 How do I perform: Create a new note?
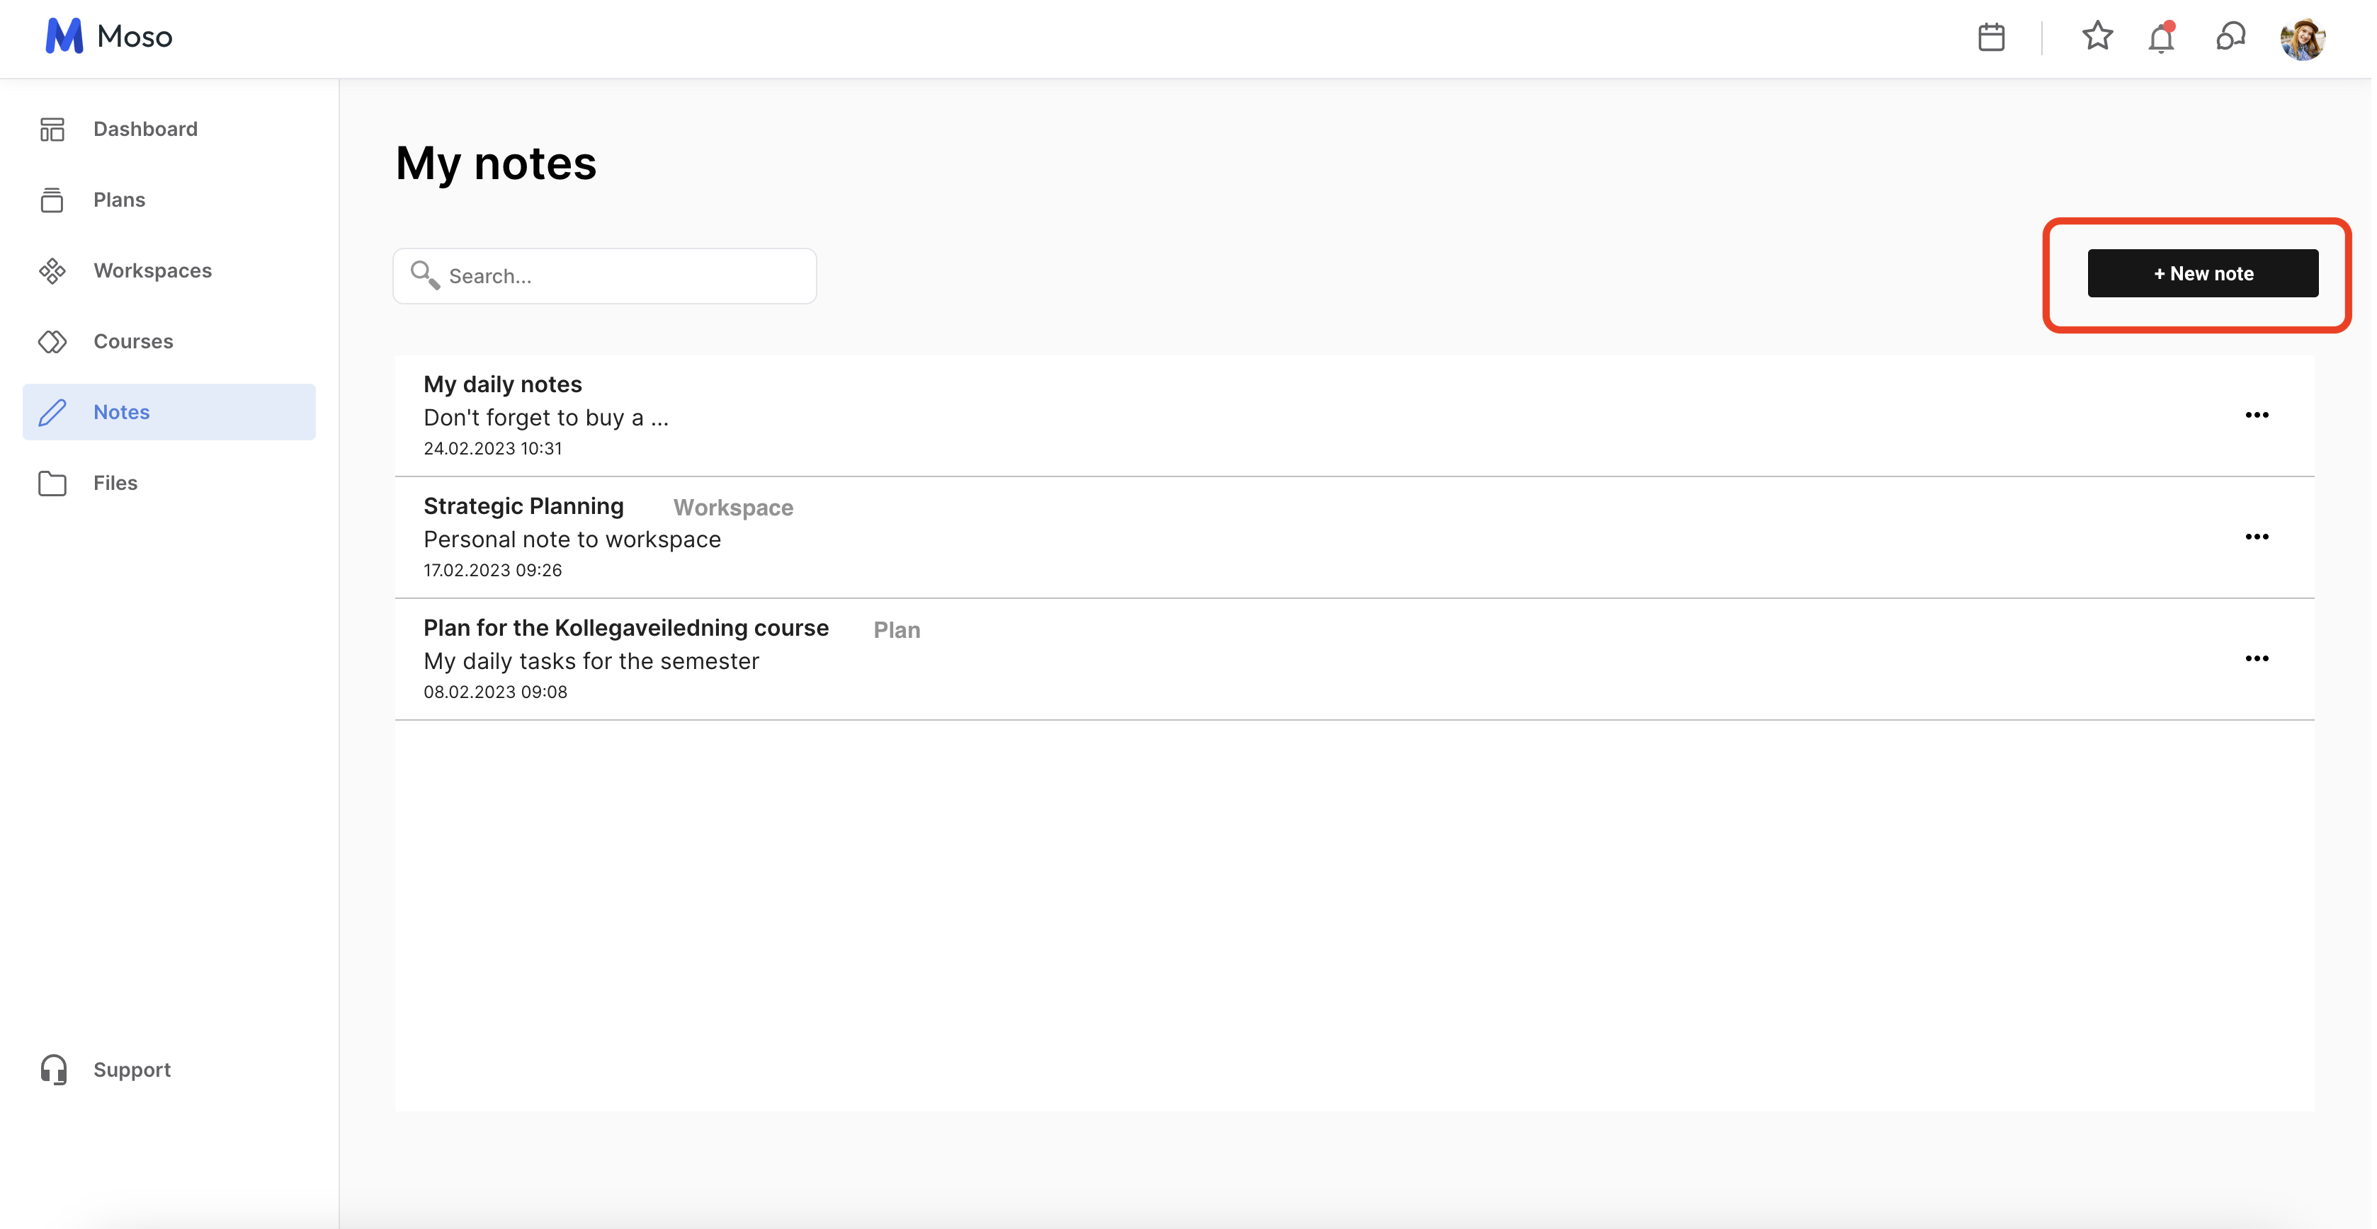(x=2201, y=273)
